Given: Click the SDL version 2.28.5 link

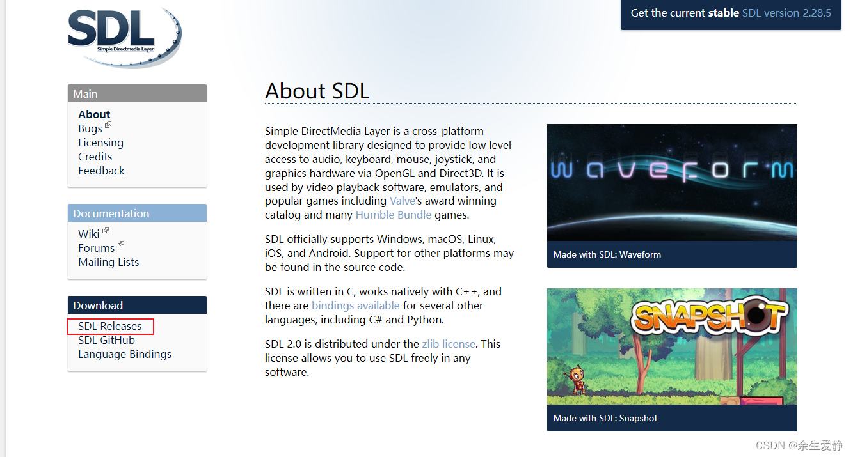Looking at the screenshot, I should click(786, 13).
